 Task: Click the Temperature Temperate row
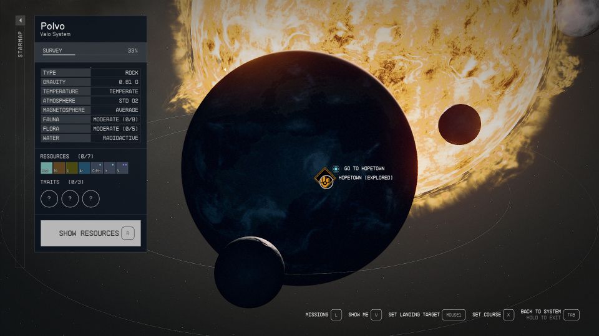[90, 91]
